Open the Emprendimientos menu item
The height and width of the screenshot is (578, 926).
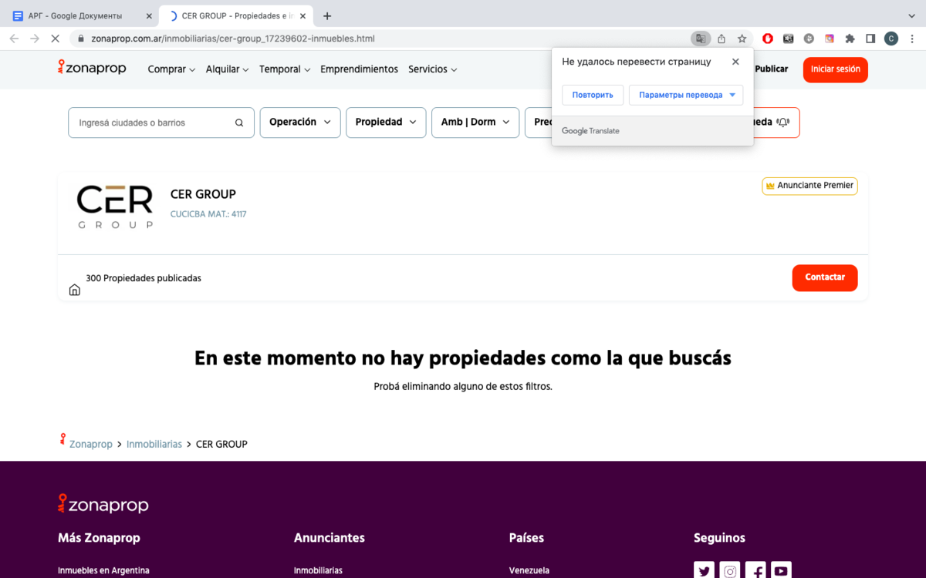[x=359, y=69]
